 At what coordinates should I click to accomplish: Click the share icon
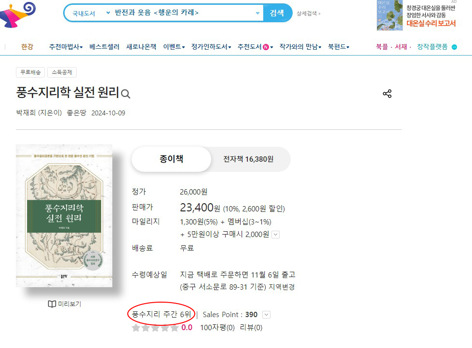387,94
